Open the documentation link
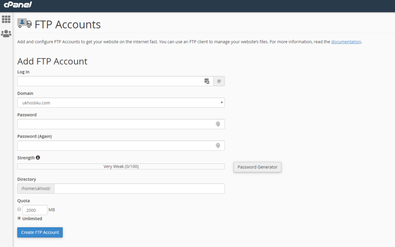Image resolution: width=395 pixels, height=247 pixels. [x=346, y=42]
